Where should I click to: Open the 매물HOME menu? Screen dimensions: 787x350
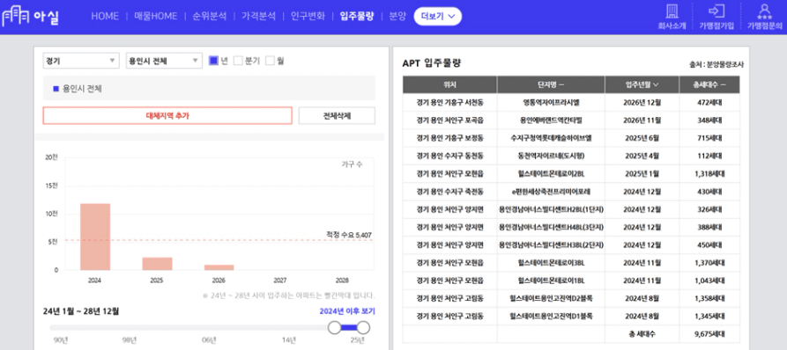point(156,16)
